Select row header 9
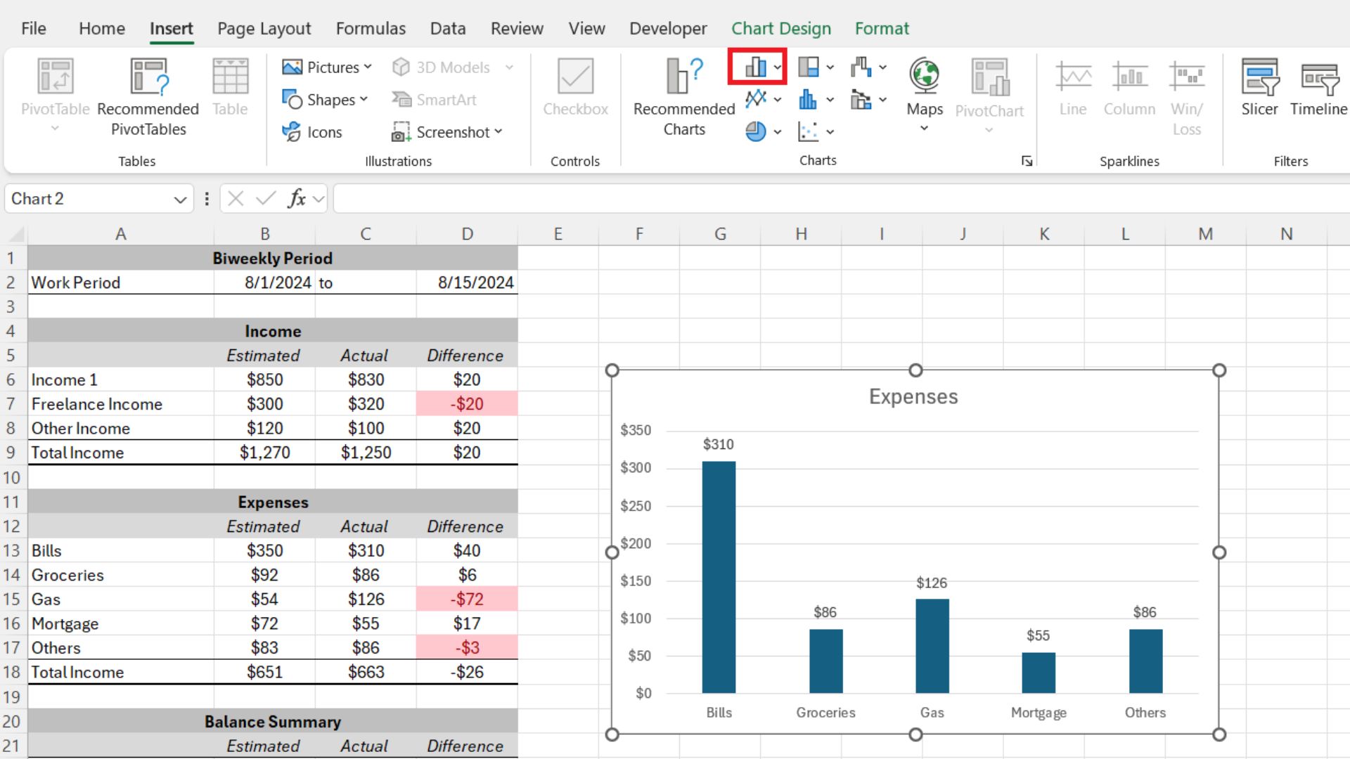Viewport: 1350px width, 759px height. point(11,453)
